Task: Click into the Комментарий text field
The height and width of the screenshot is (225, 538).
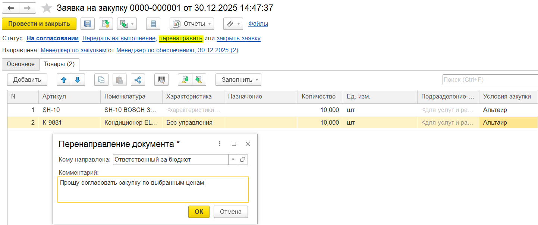Action: point(153,190)
